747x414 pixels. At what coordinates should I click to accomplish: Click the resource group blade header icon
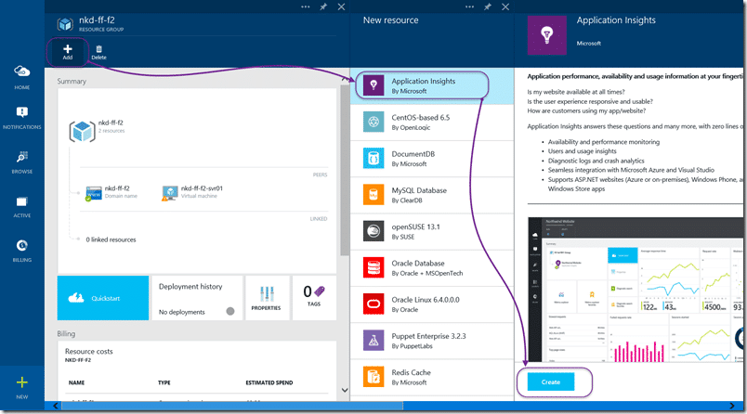[65, 24]
